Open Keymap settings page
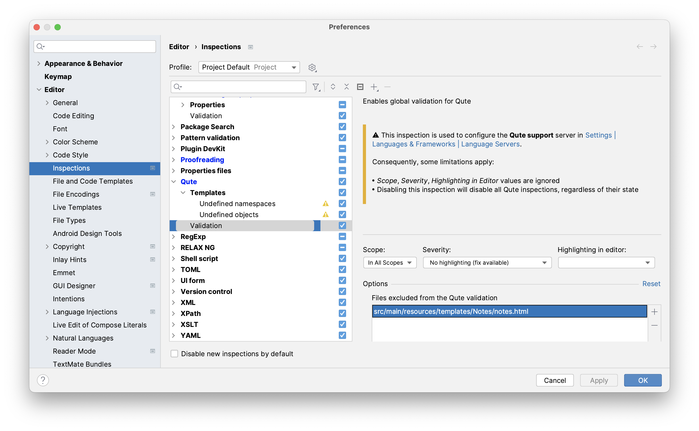 (58, 76)
